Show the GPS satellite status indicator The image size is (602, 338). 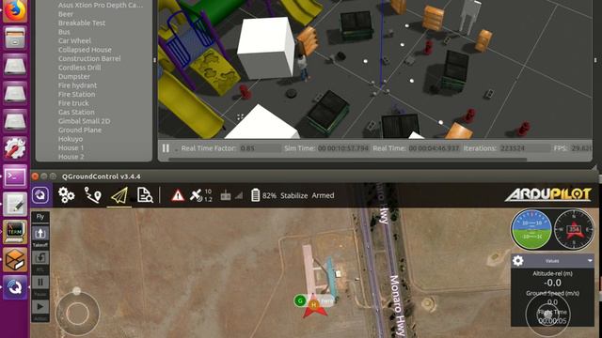click(x=200, y=195)
